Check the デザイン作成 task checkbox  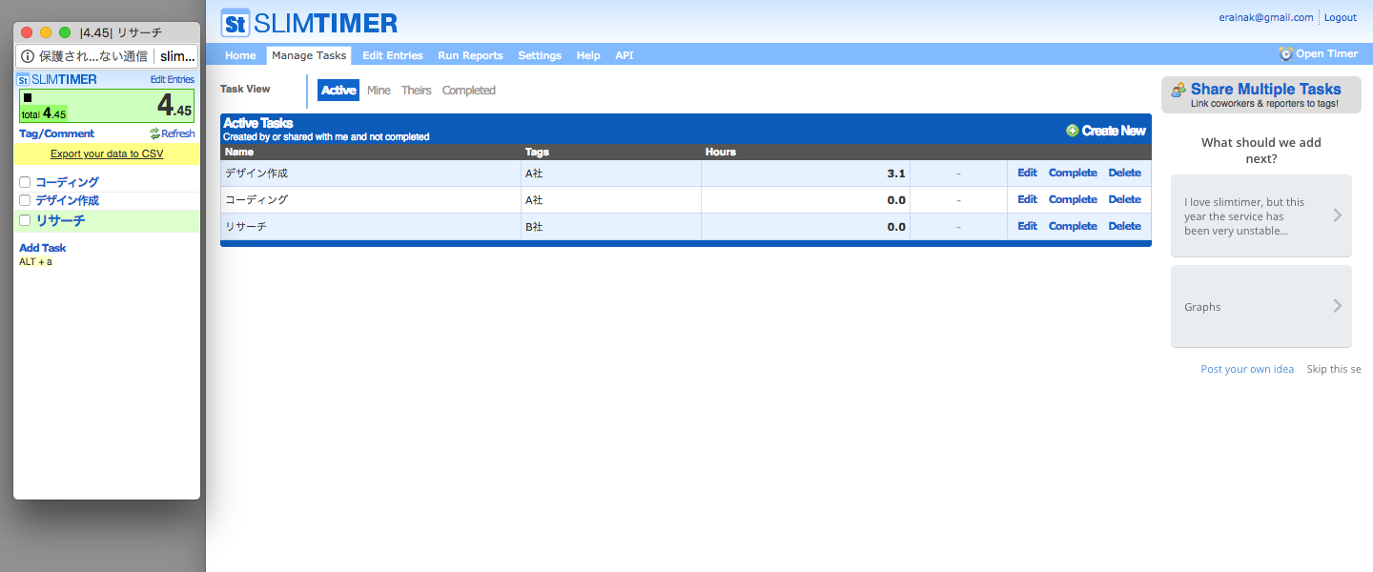pos(25,200)
